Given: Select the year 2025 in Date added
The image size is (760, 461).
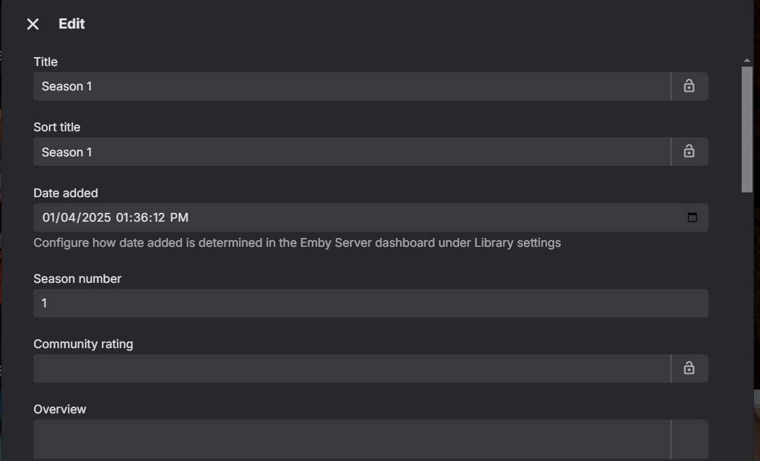Looking at the screenshot, I should 96,218.
